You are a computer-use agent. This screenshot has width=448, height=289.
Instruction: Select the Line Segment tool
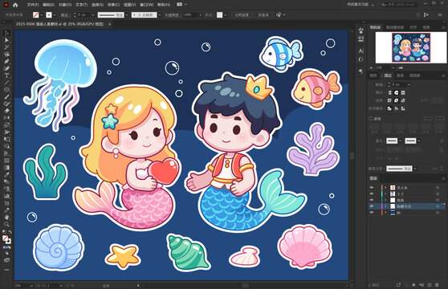click(x=6, y=83)
